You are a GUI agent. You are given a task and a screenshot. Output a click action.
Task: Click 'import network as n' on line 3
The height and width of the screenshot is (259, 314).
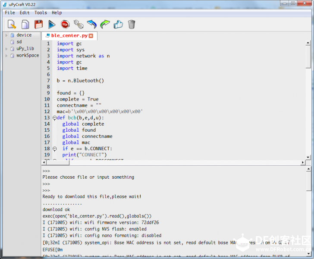83,56
